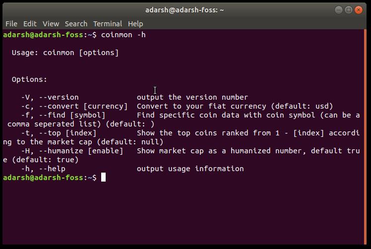Click the '--humanize [enable]' option text
Viewport: 371px width, 249px height.
point(81,151)
